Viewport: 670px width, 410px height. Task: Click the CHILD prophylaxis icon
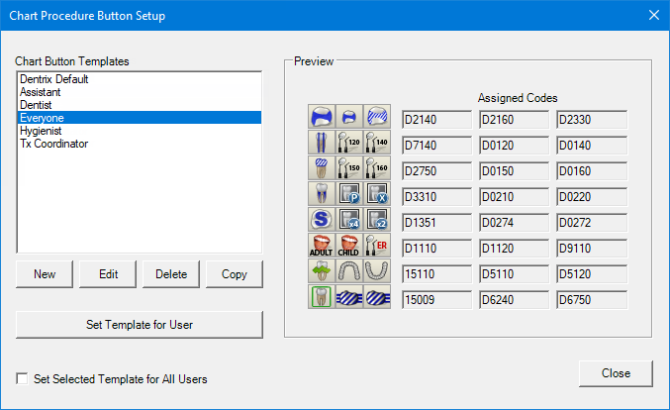349,245
